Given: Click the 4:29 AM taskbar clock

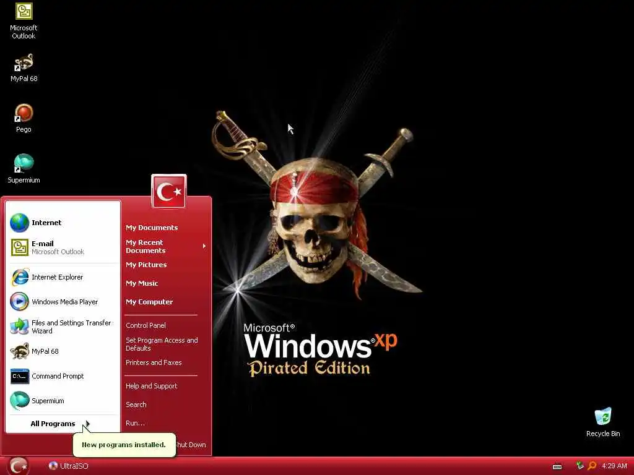Looking at the screenshot, I should click(x=614, y=466).
